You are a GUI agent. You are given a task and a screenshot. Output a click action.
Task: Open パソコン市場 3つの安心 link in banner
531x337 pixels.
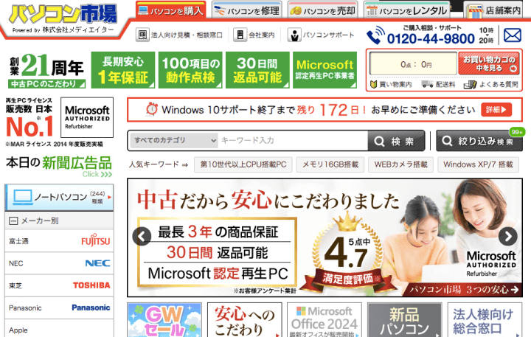(x=464, y=290)
